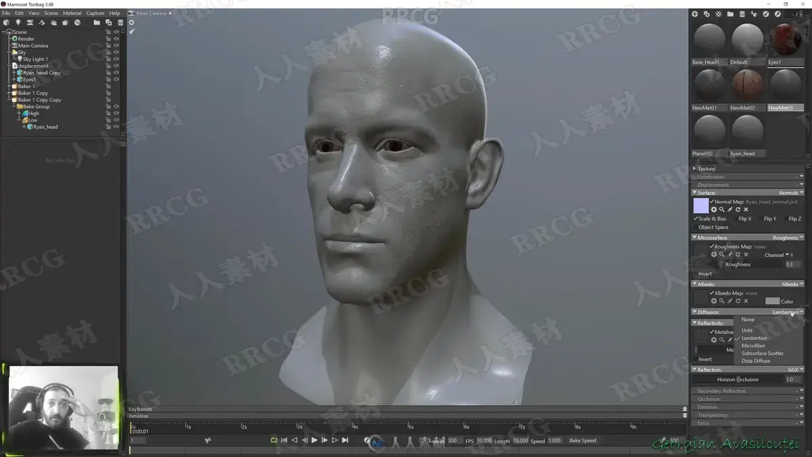The width and height of the screenshot is (812, 457).
Task: Open the Albedo Map gear icon
Action: click(714, 301)
